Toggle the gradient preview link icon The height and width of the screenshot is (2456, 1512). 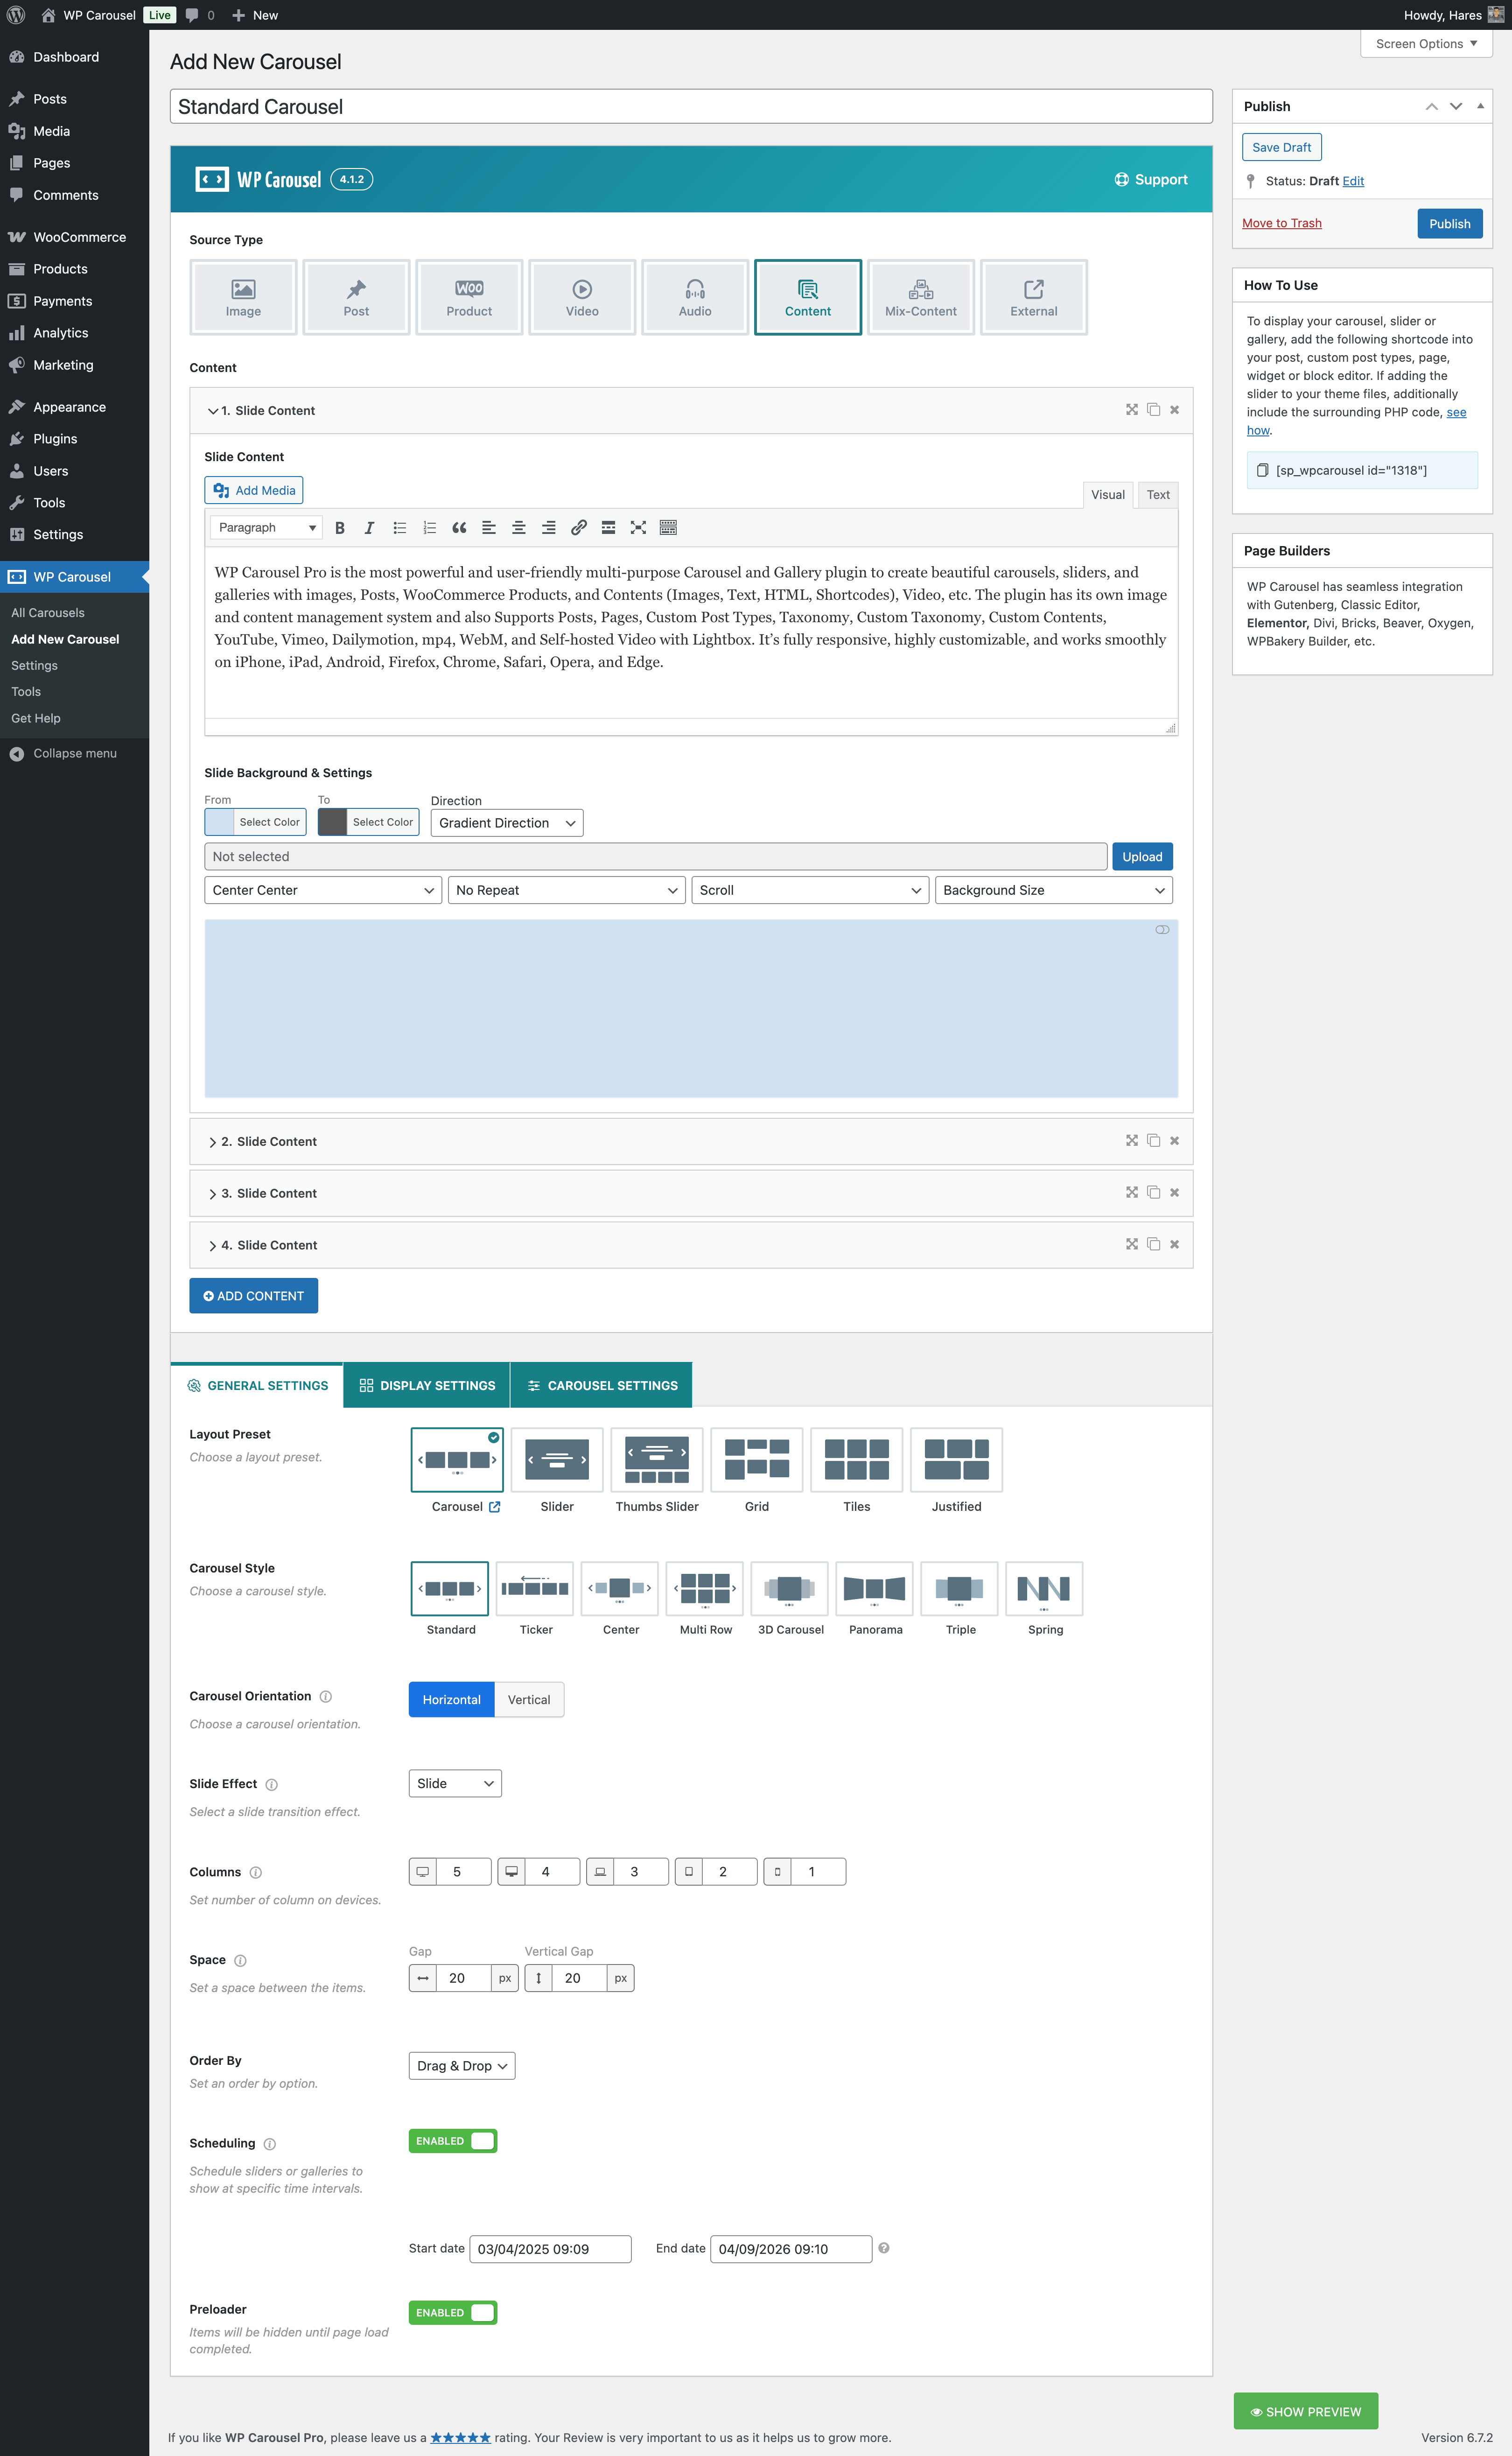[1162, 930]
